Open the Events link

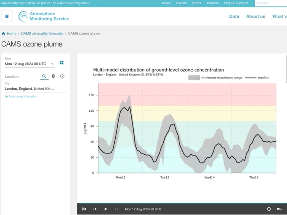(x=181, y=3)
